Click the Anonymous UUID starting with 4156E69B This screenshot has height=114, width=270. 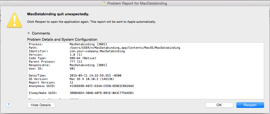click(102, 86)
